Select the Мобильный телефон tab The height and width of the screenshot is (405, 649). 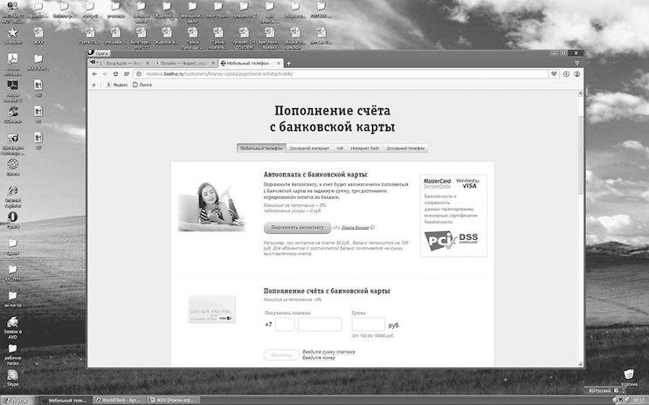click(x=260, y=148)
